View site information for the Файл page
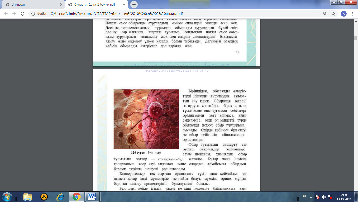358x202 pixels. (39, 14)
